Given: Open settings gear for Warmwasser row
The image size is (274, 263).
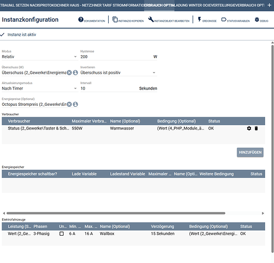Looking at the screenshot, I should (249, 128).
